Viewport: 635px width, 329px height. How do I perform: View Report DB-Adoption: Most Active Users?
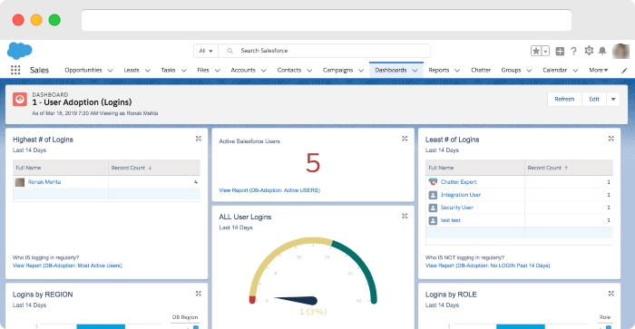[67, 266]
